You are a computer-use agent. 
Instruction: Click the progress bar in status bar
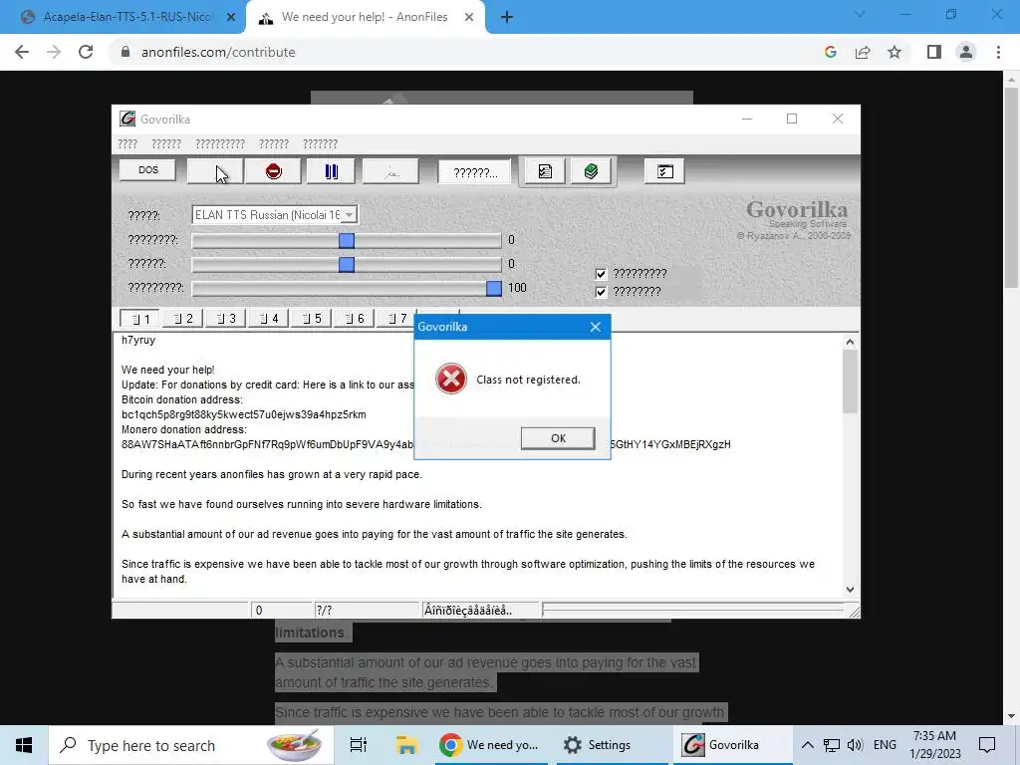tap(693, 611)
